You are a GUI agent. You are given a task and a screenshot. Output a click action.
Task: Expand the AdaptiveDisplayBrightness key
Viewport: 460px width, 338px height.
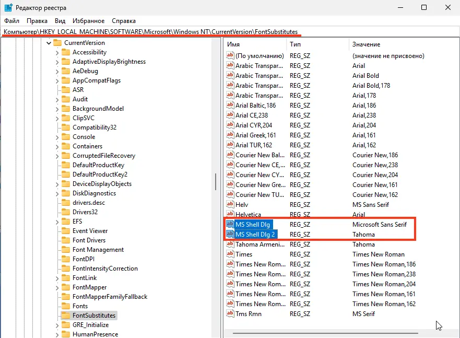(57, 62)
